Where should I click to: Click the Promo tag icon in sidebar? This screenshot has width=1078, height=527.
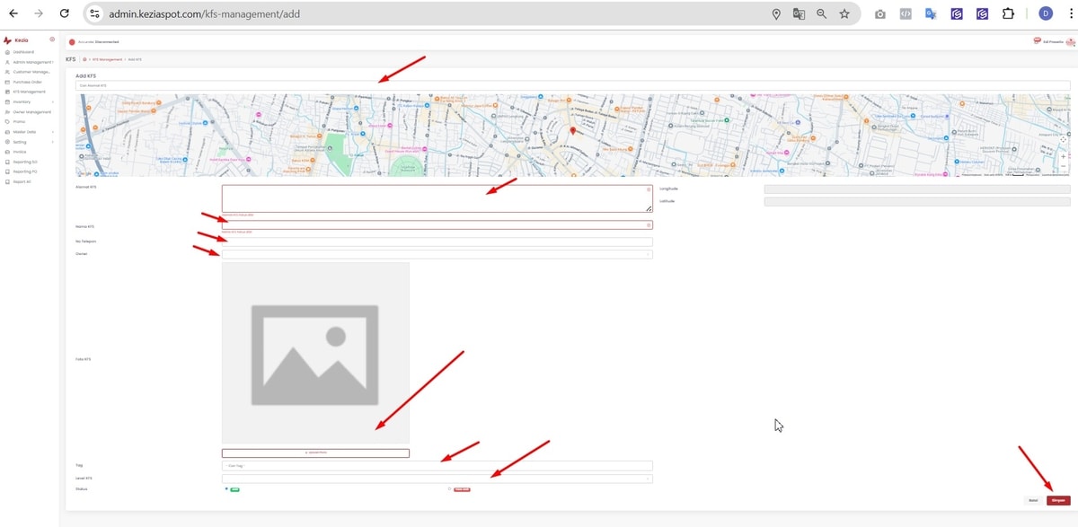pyautogui.click(x=8, y=121)
